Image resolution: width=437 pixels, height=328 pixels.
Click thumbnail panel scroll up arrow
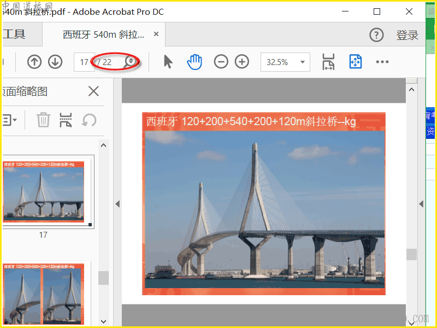click(103, 145)
